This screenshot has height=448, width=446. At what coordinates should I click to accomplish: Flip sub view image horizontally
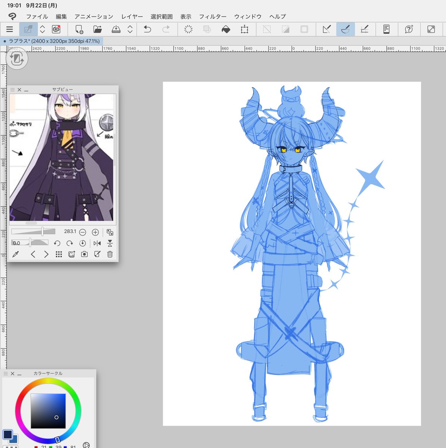(97, 243)
